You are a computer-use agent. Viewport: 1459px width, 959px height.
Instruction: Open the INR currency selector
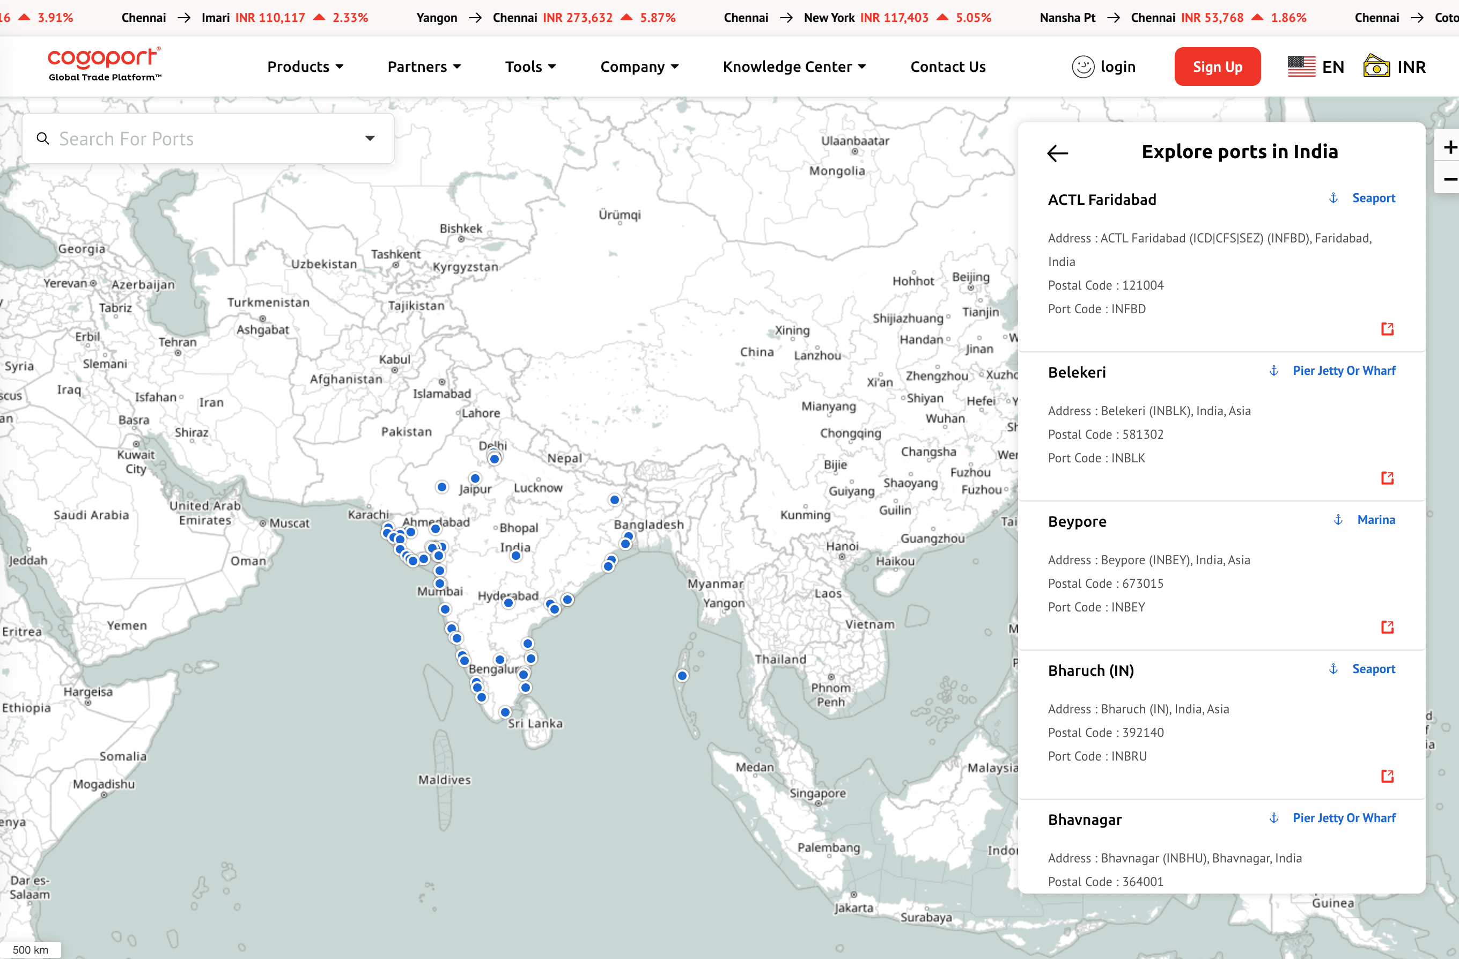pos(1395,67)
